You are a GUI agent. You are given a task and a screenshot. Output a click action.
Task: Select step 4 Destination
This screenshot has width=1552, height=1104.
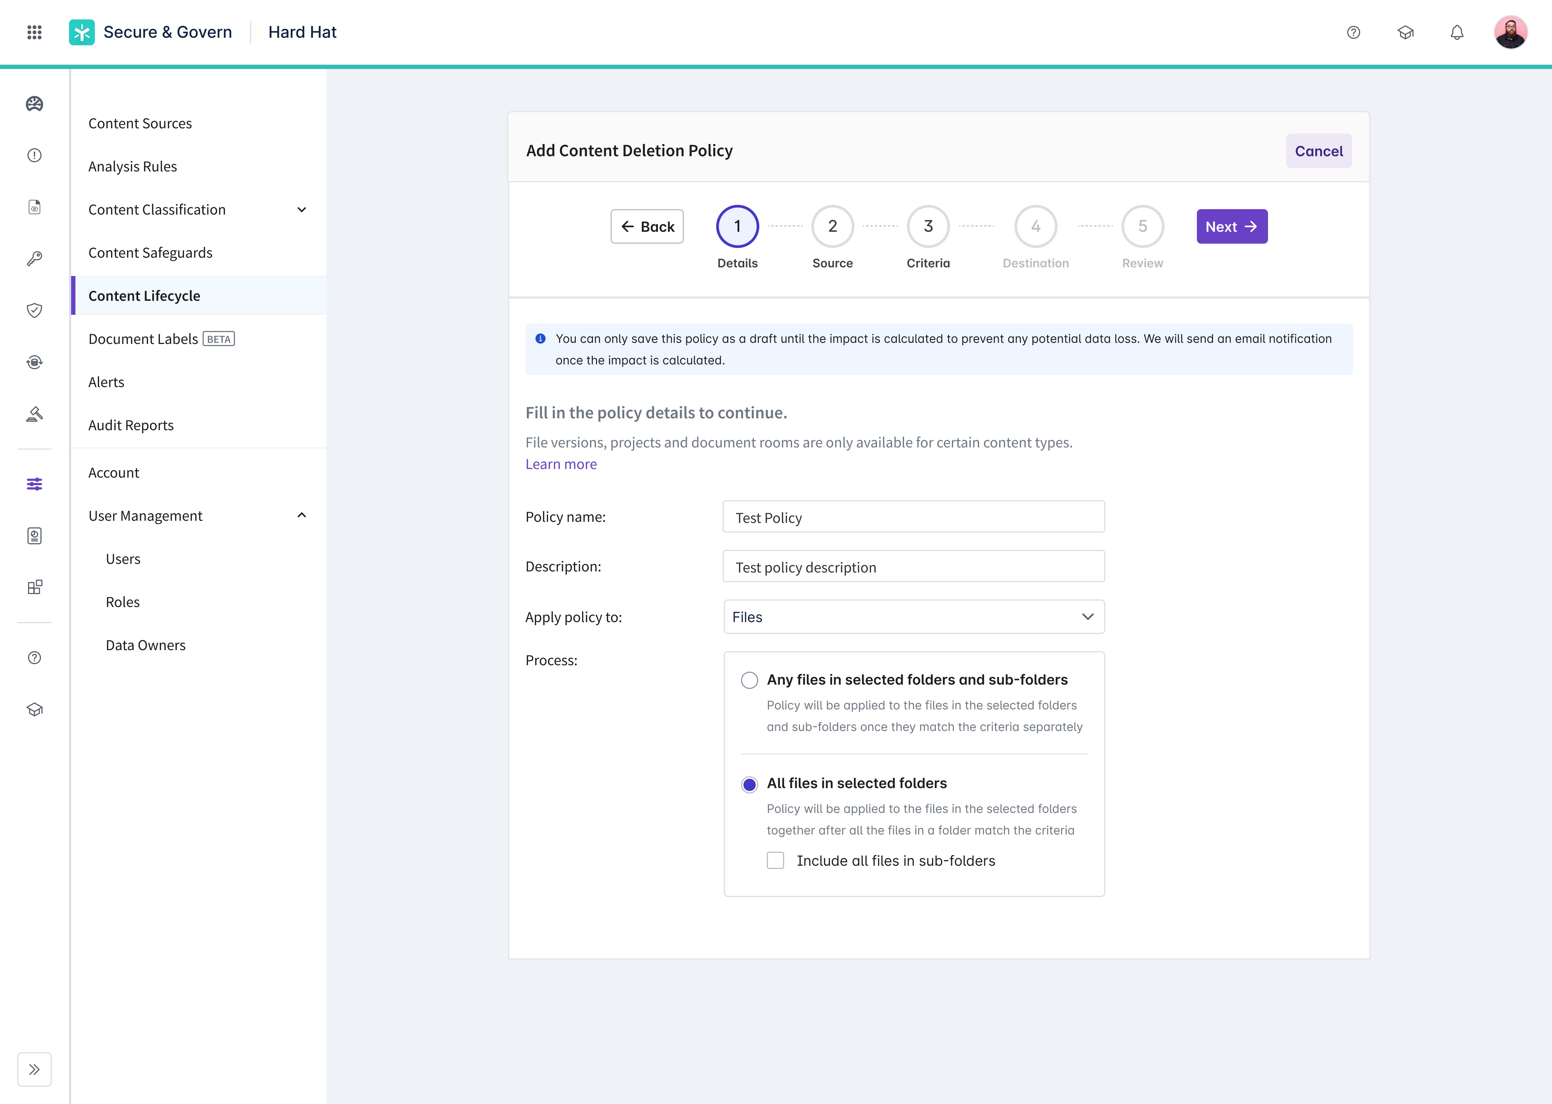[1035, 226]
